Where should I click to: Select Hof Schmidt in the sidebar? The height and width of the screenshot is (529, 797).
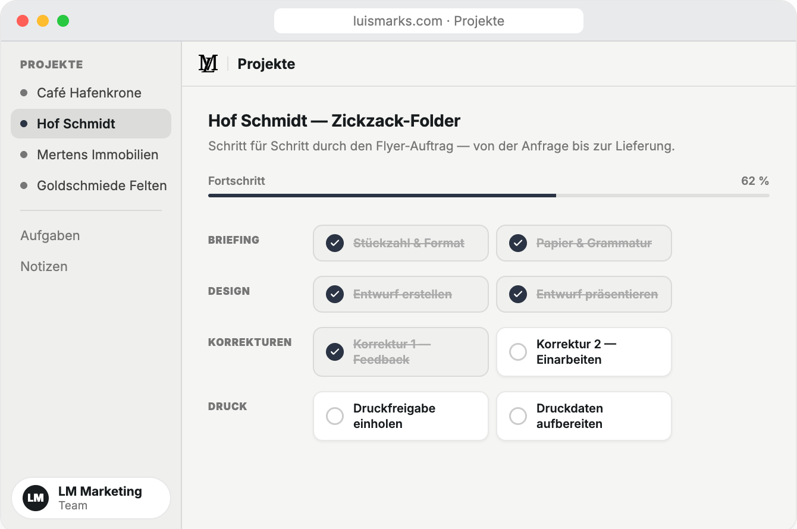click(x=91, y=124)
